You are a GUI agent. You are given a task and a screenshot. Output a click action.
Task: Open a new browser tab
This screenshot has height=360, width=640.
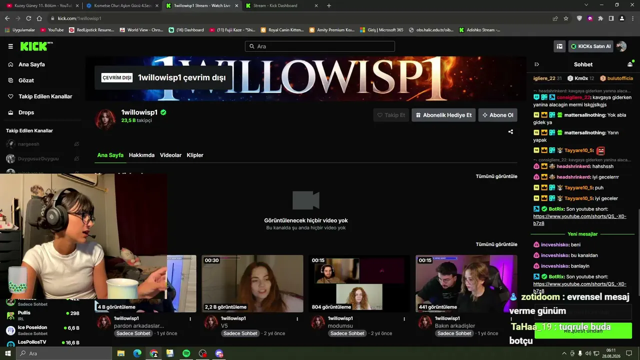(x=328, y=5)
